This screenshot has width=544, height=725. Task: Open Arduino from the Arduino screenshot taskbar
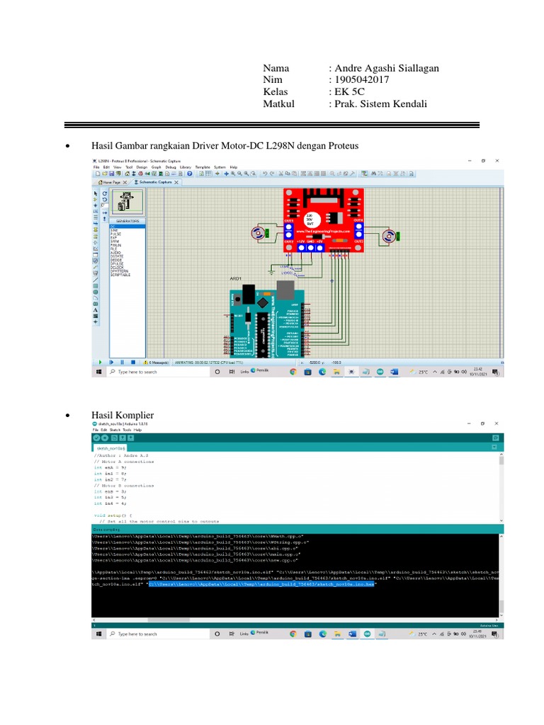[367, 634]
